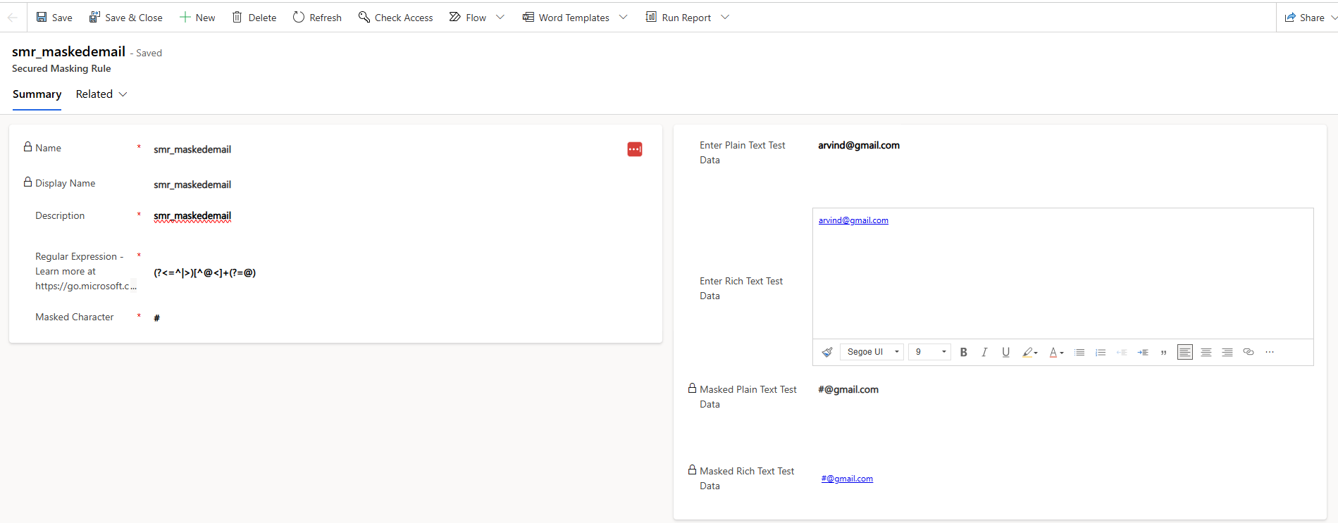Open the Segoe UI font dropdown
The height and width of the screenshot is (523, 1338).
click(x=872, y=352)
